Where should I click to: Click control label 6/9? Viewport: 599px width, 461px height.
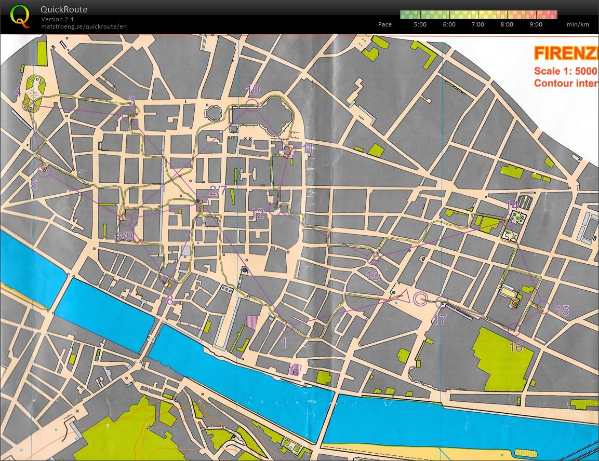coord(125,237)
